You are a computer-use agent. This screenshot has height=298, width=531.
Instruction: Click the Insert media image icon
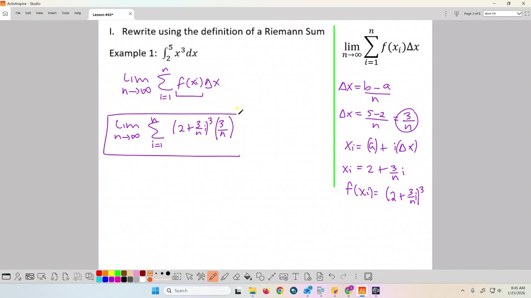coord(284,276)
